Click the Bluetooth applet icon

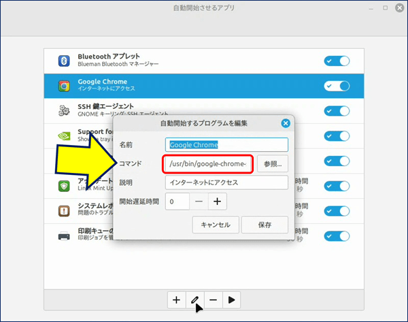[x=64, y=61]
